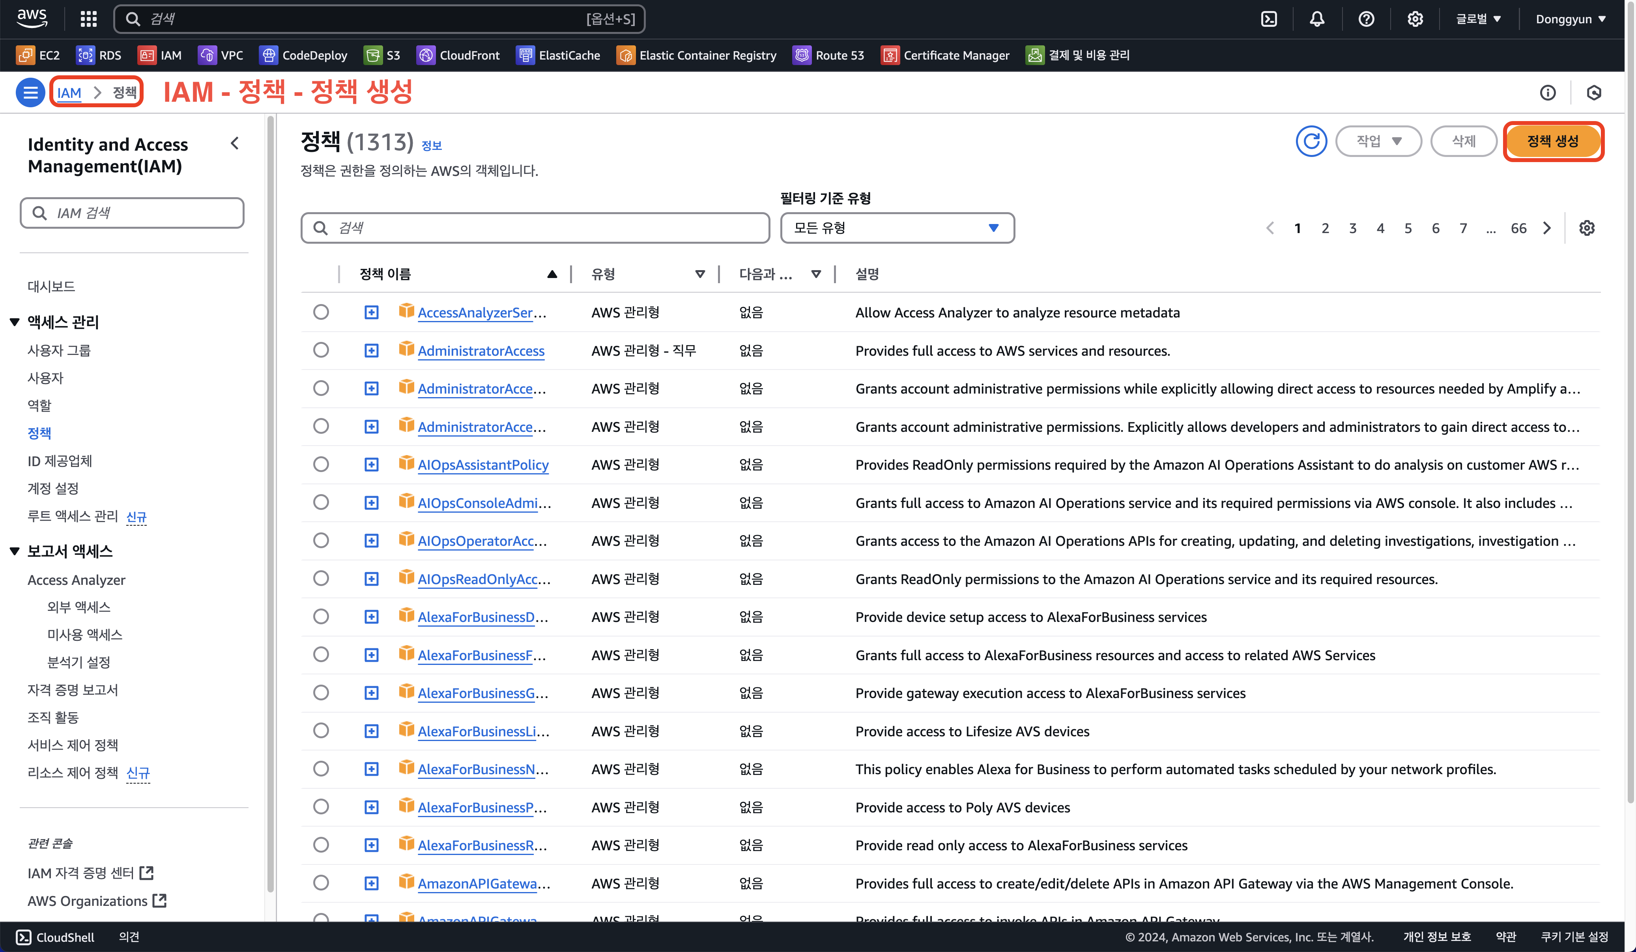The width and height of the screenshot is (1636, 952).
Task: Go to 사용자 in the sidebar
Action: (45, 378)
